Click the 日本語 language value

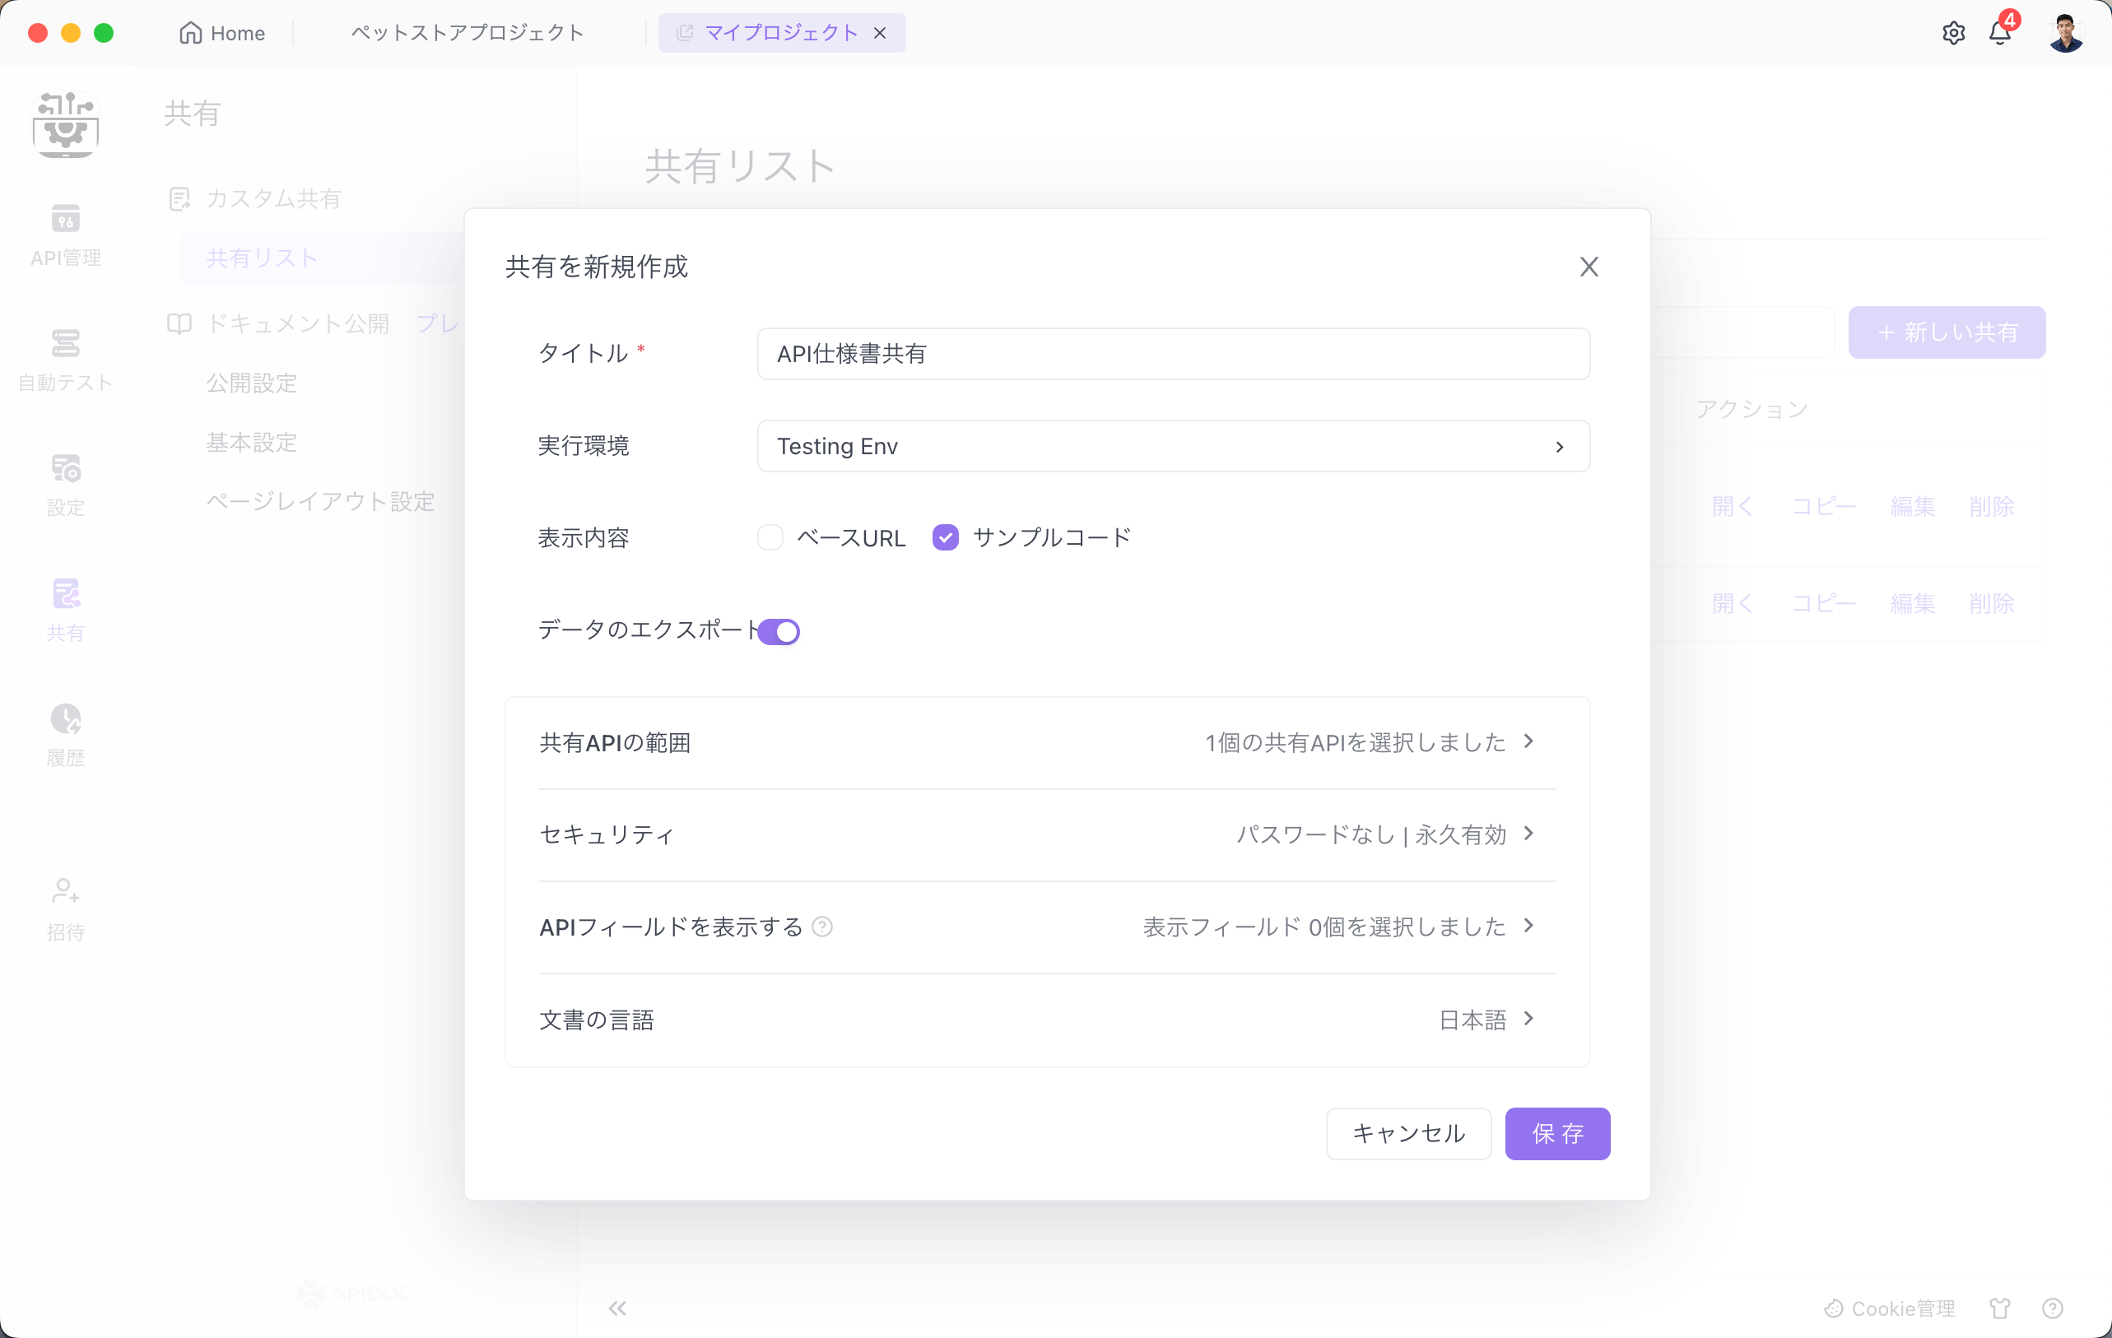point(1472,1020)
